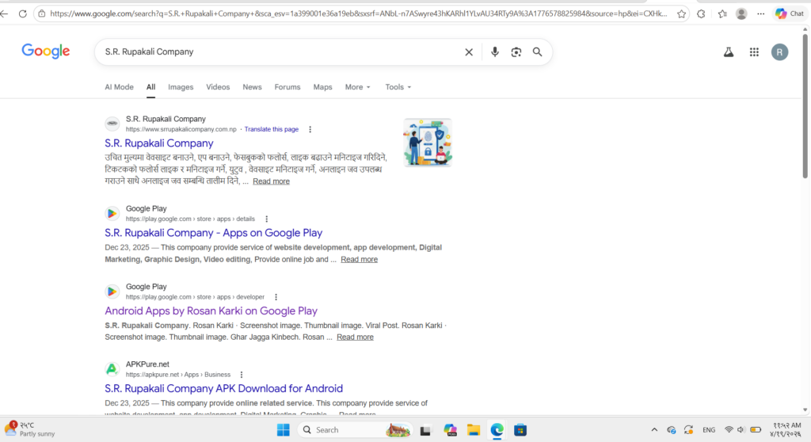Open 'S.R. Rupakali Company - Apps on Google Play' link
Image resolution: width=811 pixels, height=442 pixels.
[x=214, y=233]
